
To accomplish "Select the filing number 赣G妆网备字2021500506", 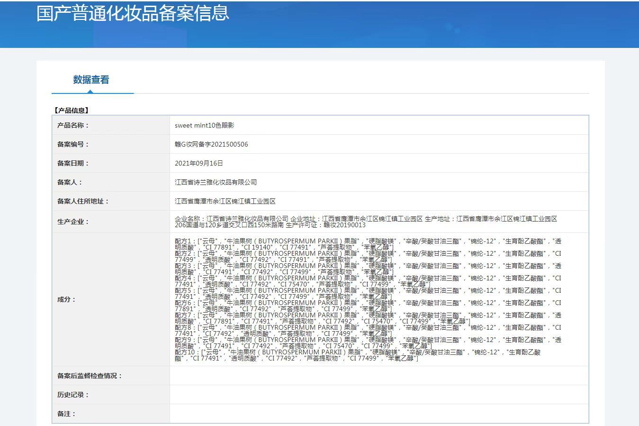I will [211, 144].
